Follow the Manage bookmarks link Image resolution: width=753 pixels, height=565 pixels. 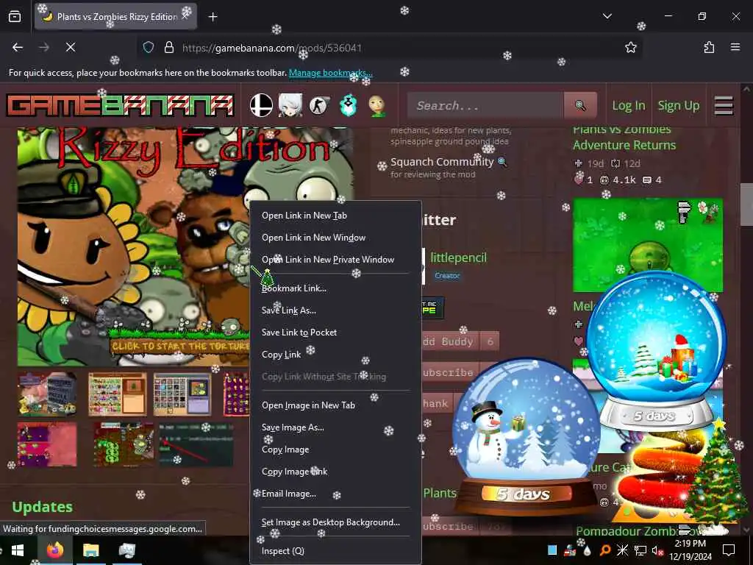point(330,73)
